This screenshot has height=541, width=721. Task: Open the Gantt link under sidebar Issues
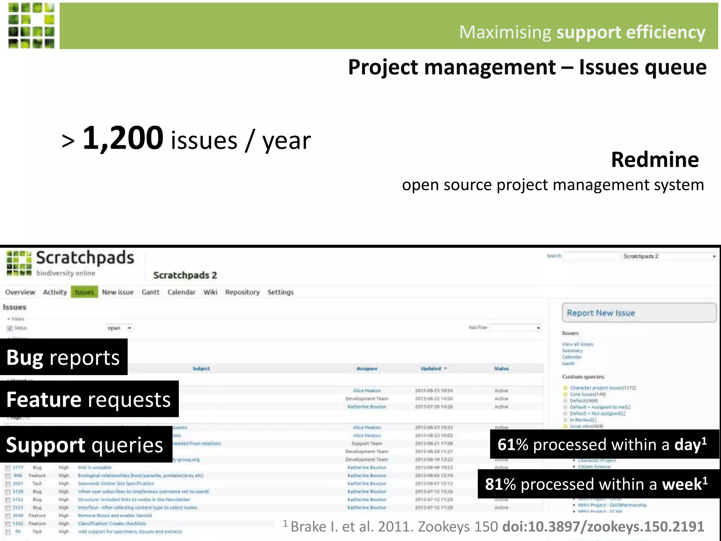568,363
